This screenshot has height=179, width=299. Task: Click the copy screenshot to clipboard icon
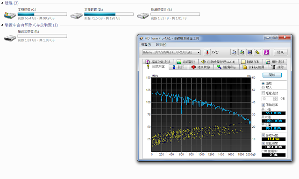[x=242, y=52]
